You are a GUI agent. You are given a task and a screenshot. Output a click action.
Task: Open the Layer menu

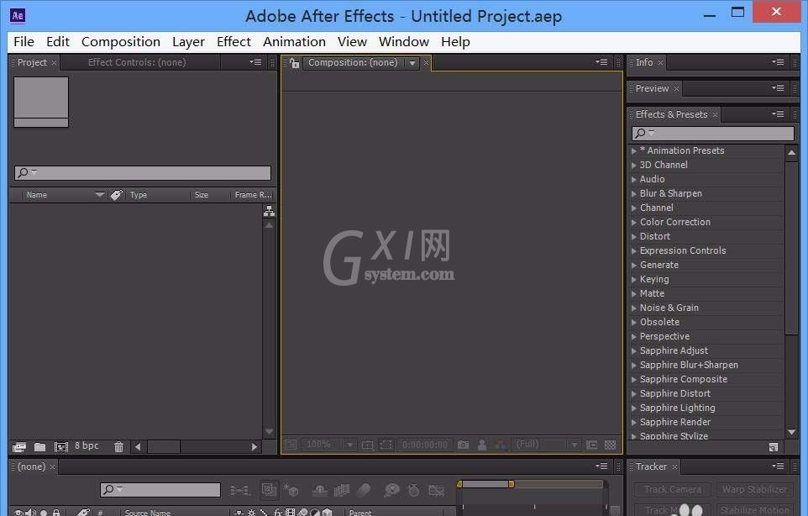188,42
